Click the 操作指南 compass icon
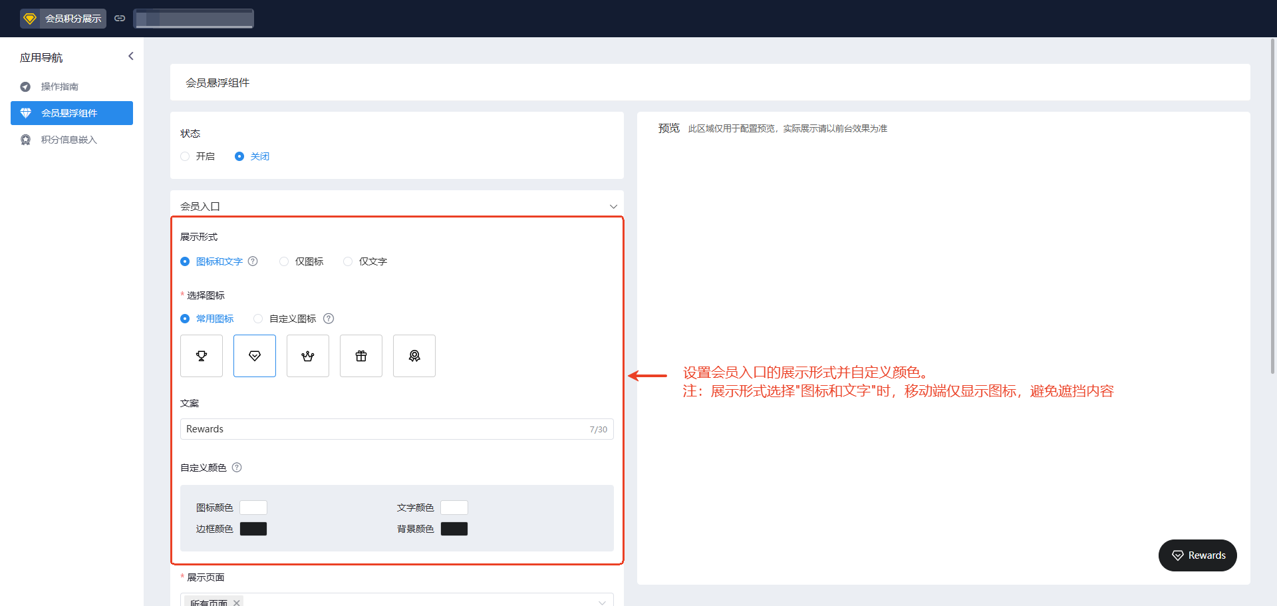The image size is (1277, 606). (x=25, y=86)
